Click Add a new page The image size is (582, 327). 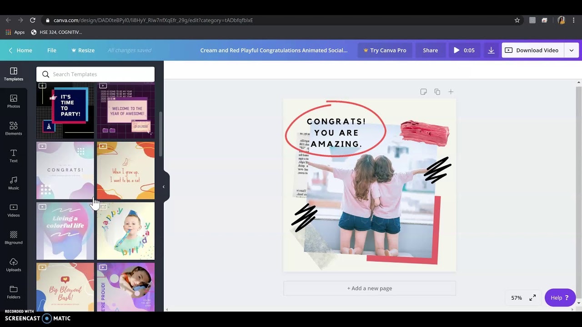(x=369, y=288)
